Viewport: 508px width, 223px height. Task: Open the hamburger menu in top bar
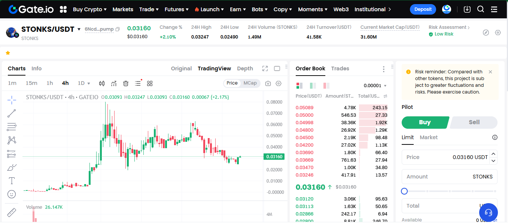(x=494, y=9)
